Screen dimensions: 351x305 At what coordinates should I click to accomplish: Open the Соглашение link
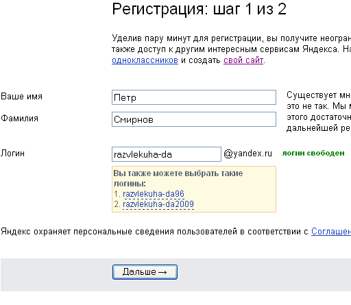point(331,232)
